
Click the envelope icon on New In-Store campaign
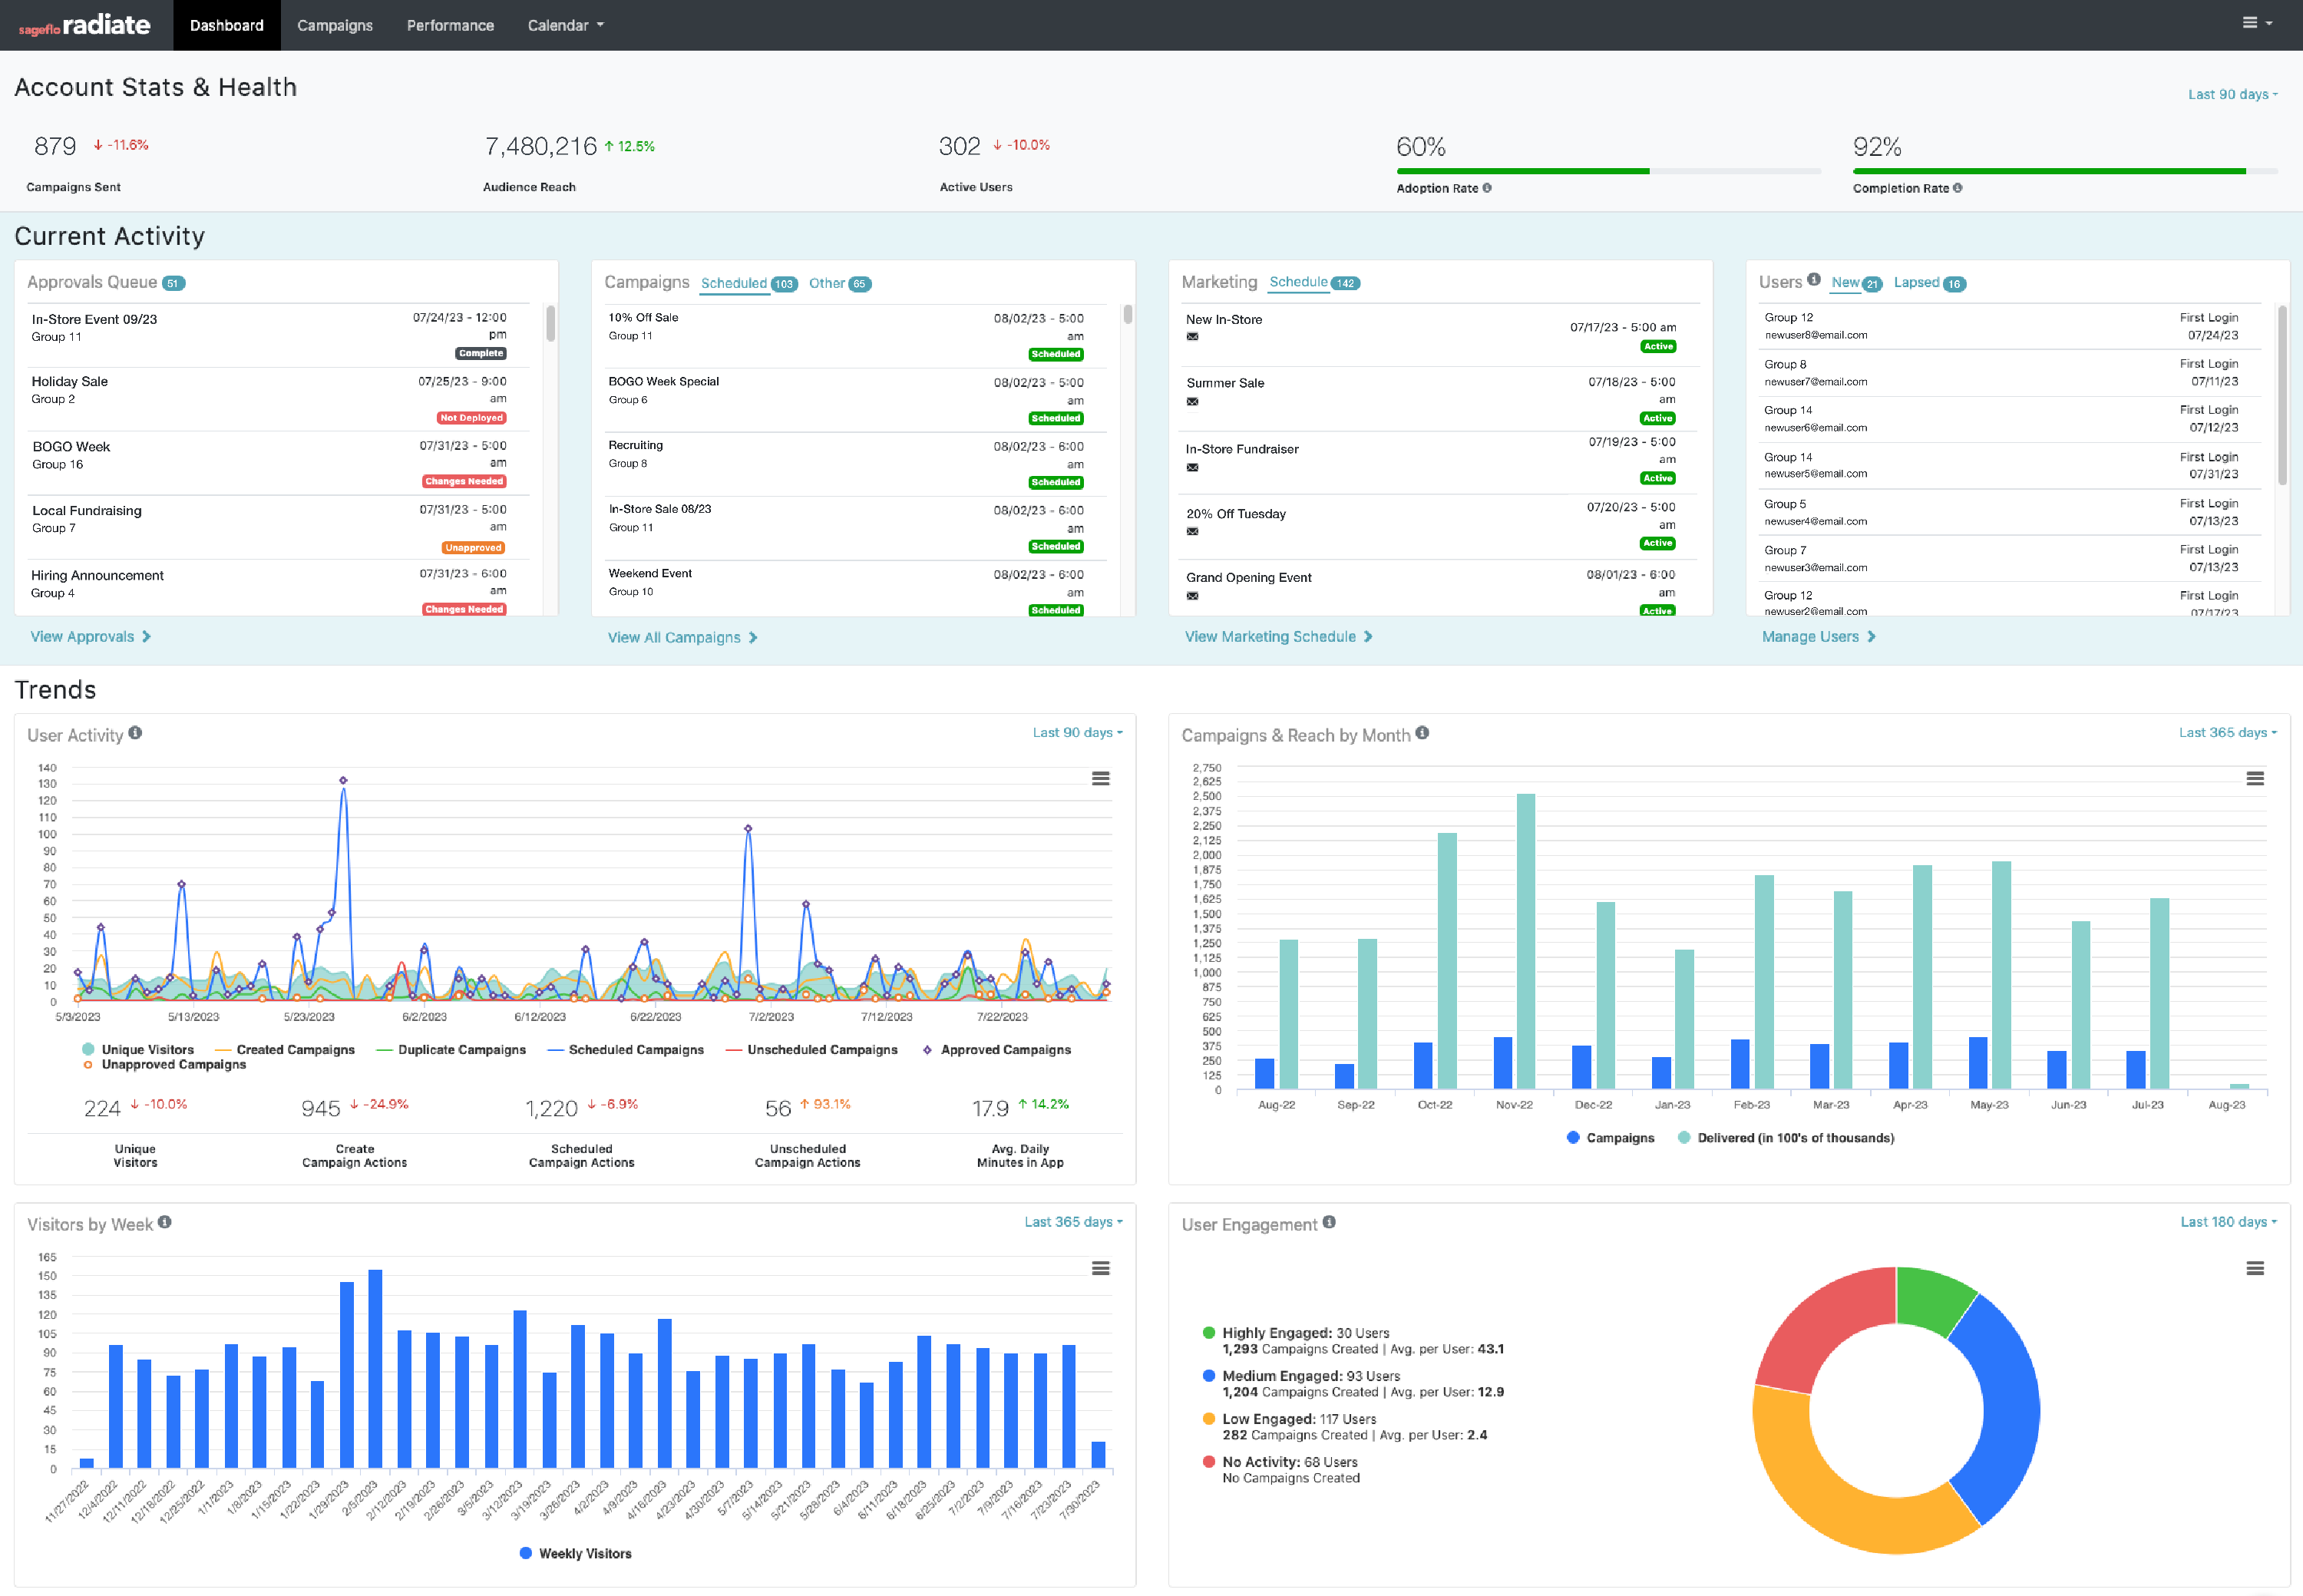[1192, 337]
